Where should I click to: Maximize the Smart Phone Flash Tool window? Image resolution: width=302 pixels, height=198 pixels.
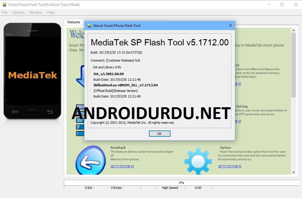(x=282, y=4)
